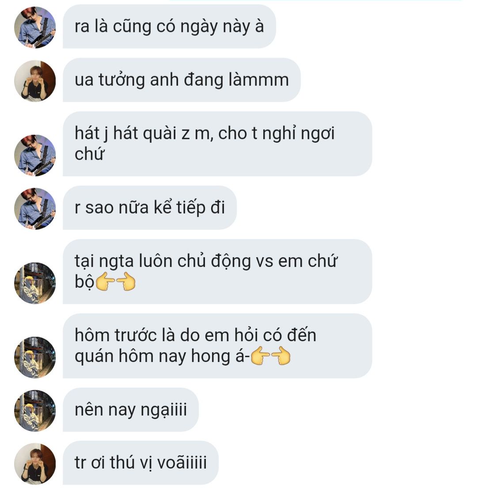Open avatar beside 'ra là cũng có ngày này à'
Screen dimensions: 477x492
tap(35, 27)
